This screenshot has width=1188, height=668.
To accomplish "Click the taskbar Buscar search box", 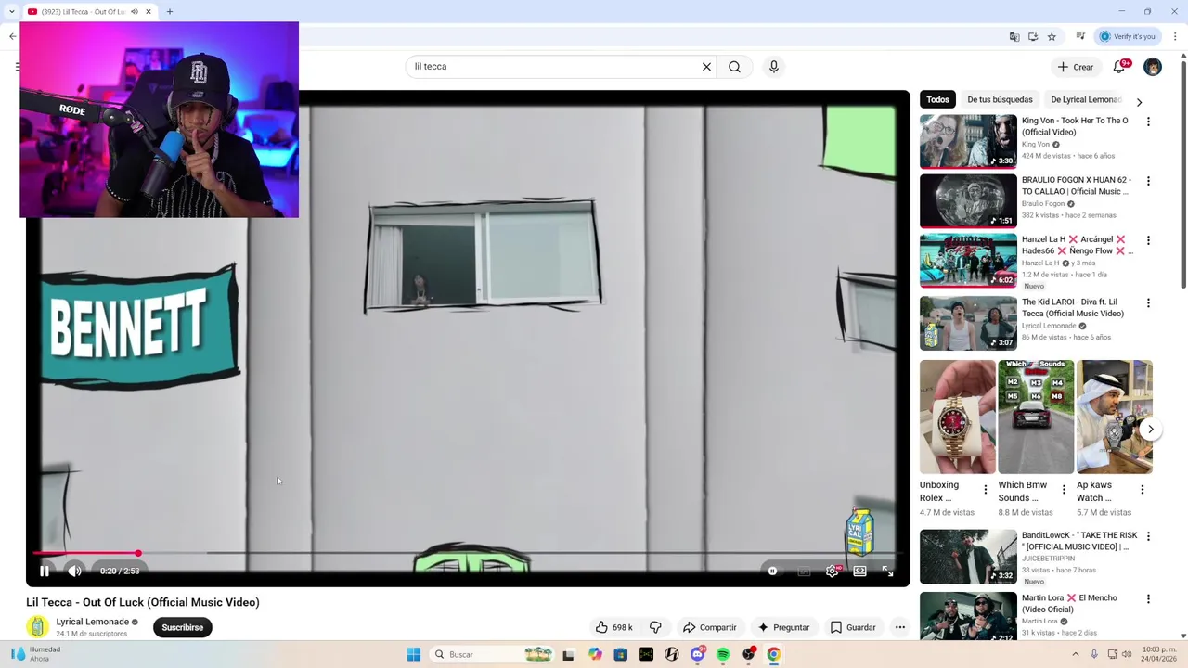I will [x=492, y=655].
